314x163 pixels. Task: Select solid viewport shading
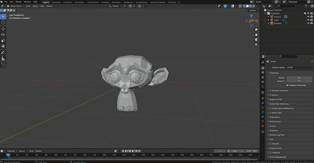(x=247, y=6)
